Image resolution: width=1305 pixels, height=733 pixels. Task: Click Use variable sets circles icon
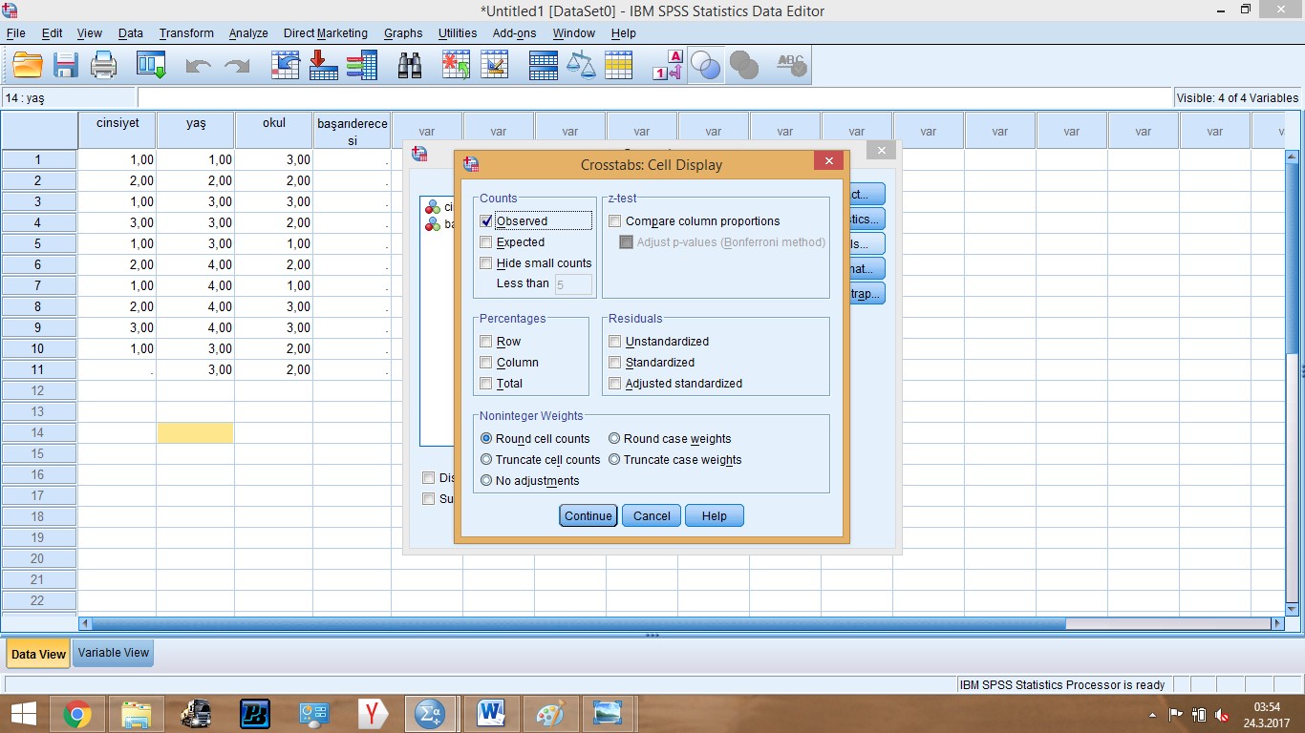pyautogui.click(x=705, y=65)
